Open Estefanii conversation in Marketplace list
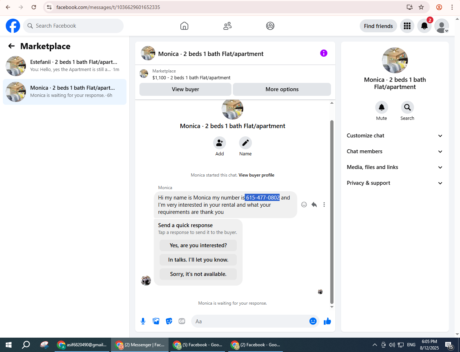The width and height of the screenshot is (460, 352). click(65, 66)
